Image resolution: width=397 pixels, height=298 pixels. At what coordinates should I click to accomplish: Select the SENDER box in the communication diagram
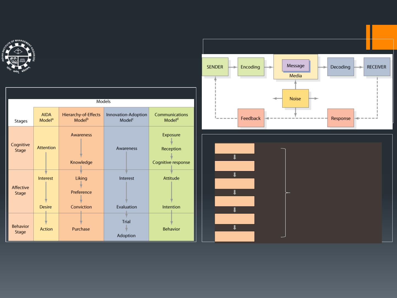(x=215, y=67)
